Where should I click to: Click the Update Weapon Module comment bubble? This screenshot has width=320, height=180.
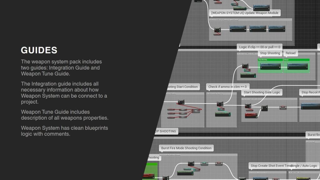245,13
